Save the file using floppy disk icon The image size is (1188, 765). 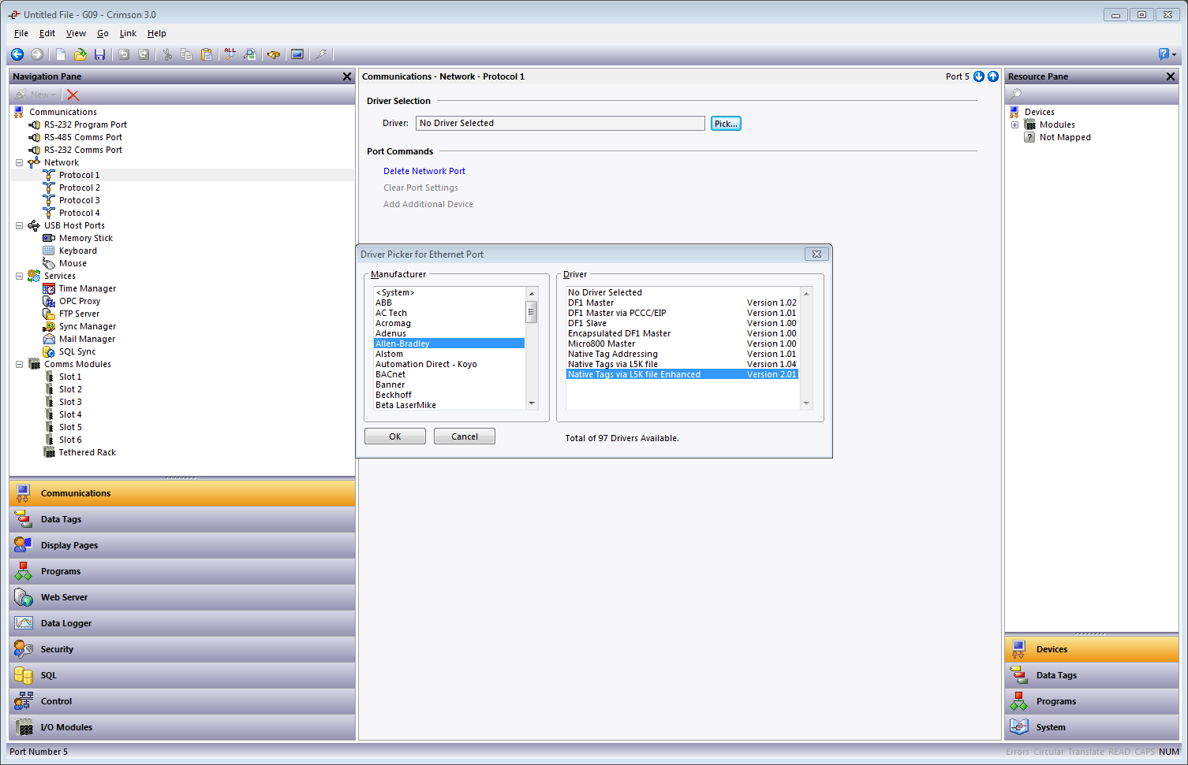[x=99, y=54]
